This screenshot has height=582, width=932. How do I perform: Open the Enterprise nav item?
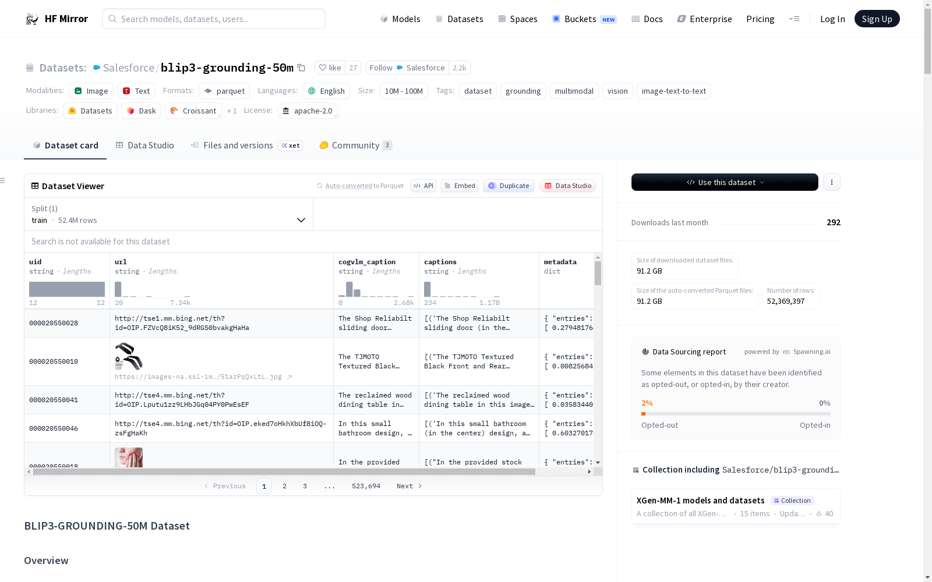(x=705, y=19)
